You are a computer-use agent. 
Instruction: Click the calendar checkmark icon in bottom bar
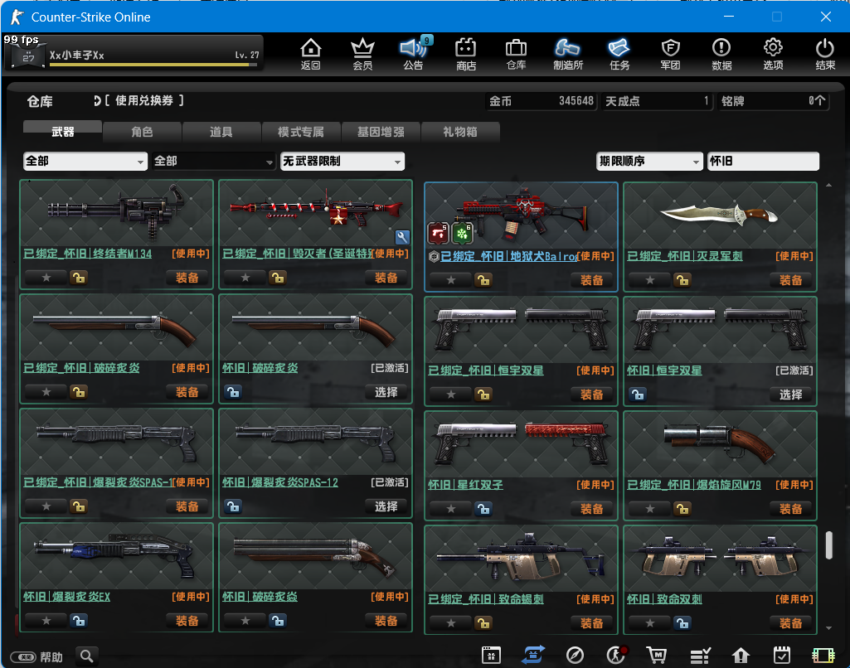tap(782, 655)
